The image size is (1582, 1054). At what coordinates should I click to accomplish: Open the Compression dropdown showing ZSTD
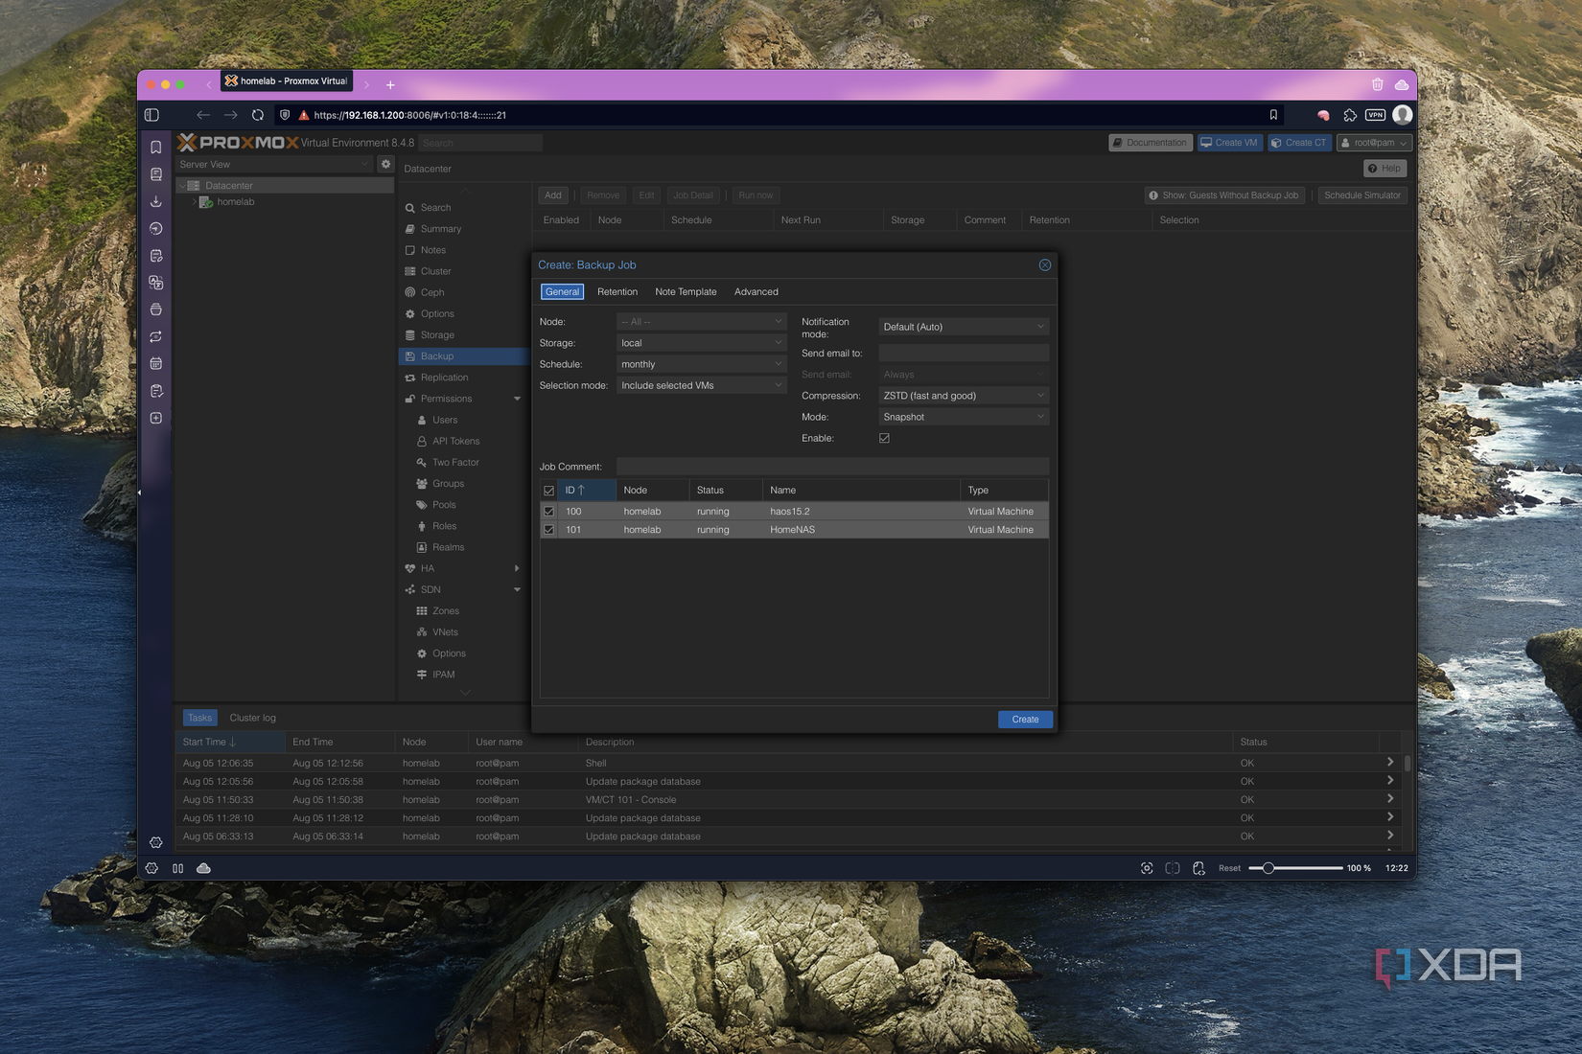tap(963, 396)
